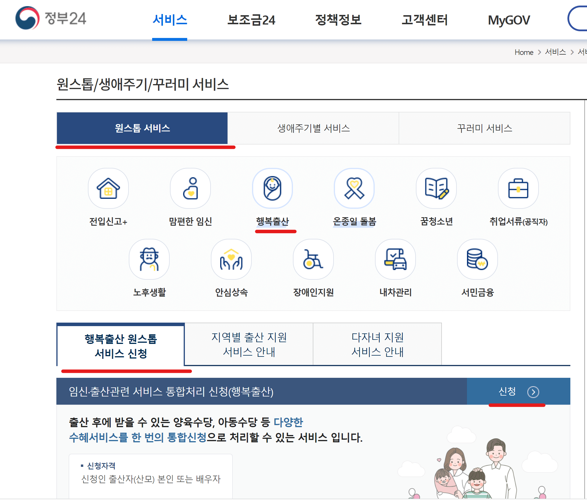Click the 취업서류(공직자) briefcase icon
Image resolution: width=587 pixels, height=501 pixels.
click(518, 189)
